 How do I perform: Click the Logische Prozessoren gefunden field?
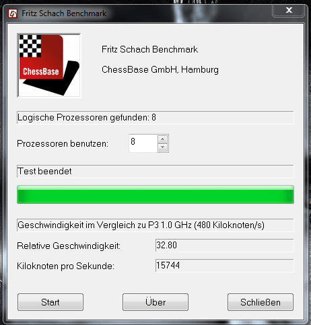pyautogui.click(x=155, y=117)
